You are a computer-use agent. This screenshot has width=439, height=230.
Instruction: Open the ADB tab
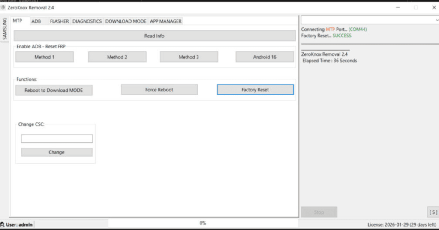pyautogui.click(x=36, y=21)
